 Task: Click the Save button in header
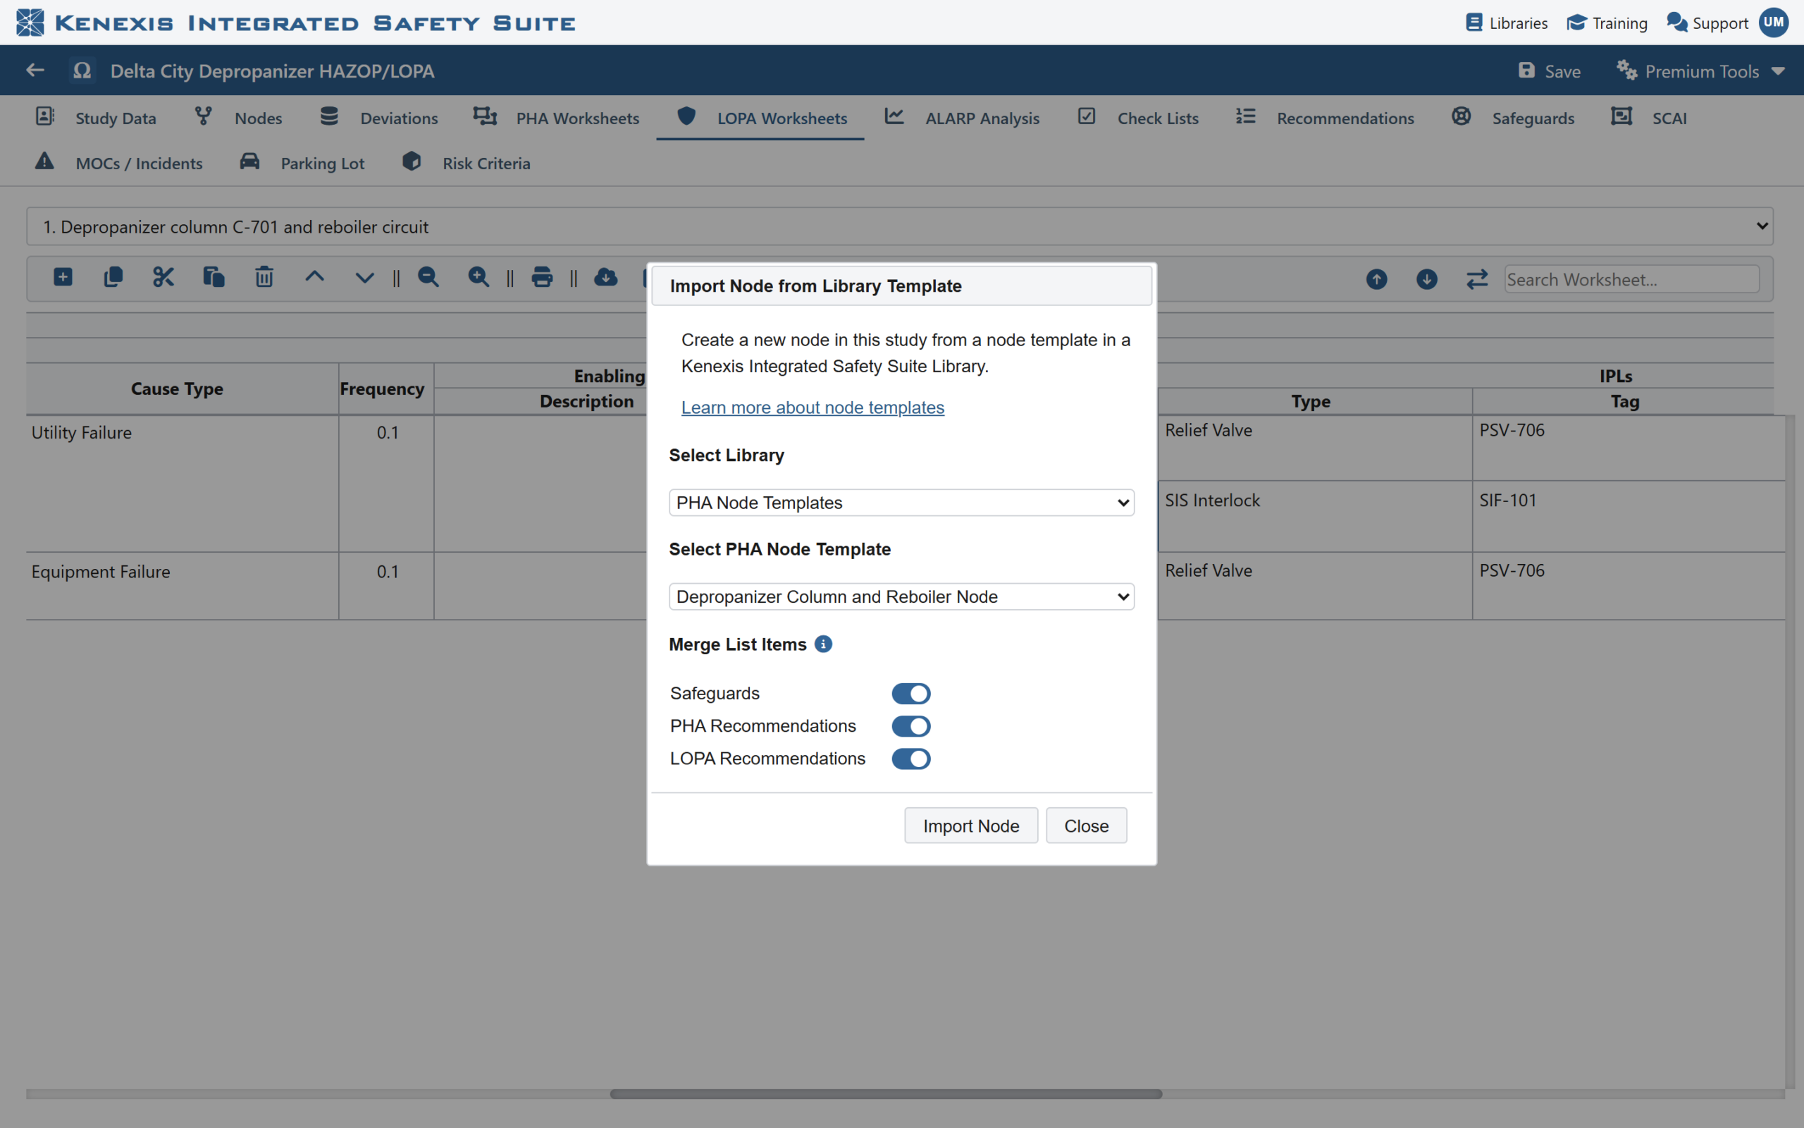(1549, 71)
